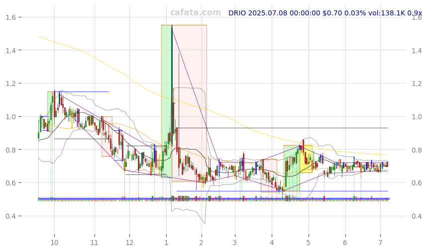The width and height of the screenshot is (427, 251).
Task: Click 0.6 on the left price axis
Action: pos(10,183)
